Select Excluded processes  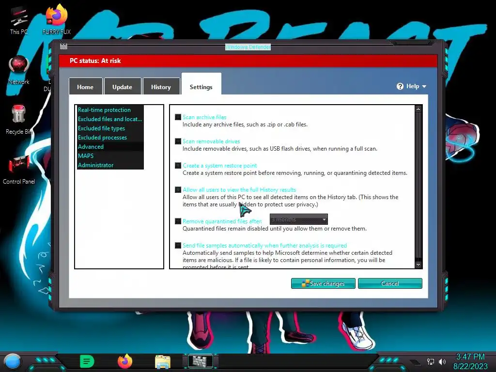[110, 137]
